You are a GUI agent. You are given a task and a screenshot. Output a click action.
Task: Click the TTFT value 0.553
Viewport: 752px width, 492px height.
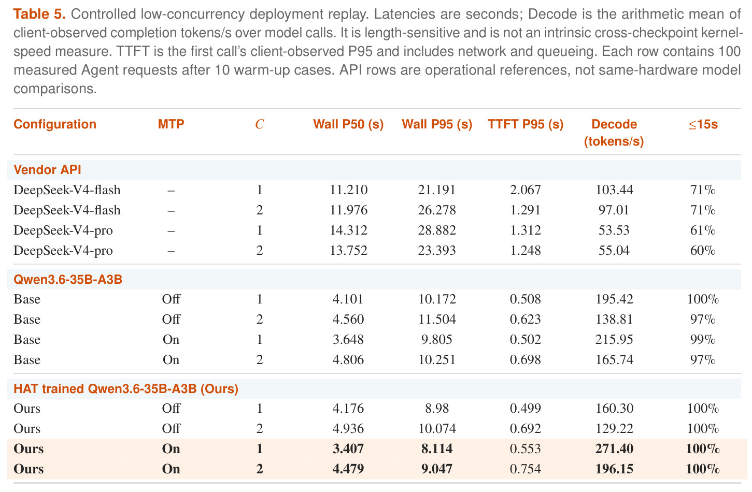[x=526, y=449]
